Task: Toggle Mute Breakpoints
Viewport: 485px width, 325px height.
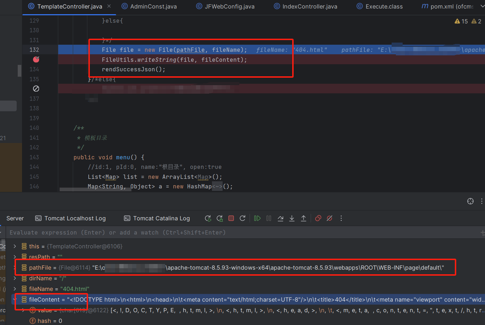Action: [x=329, y=218]
